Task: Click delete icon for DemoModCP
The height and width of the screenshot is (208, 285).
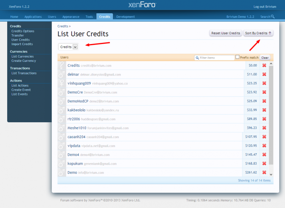Action: pos(264,101)
